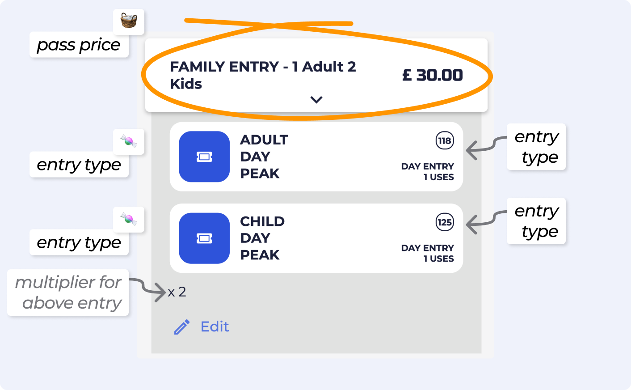The image size is (631, 390).
Task: Click the candy icon beside the Child card
Action: pyautogui.click(x=129, y=219)
